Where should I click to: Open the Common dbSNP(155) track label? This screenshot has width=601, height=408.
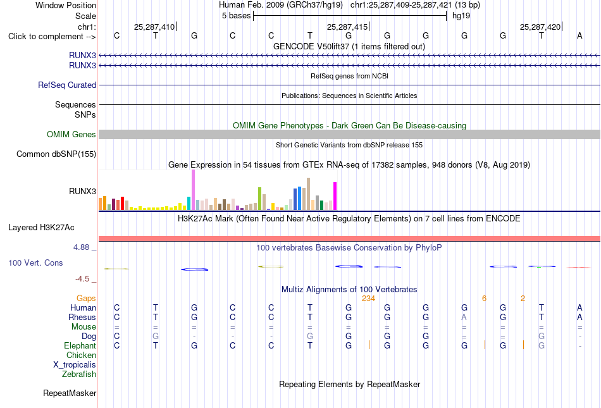click(x=56, y=154)
